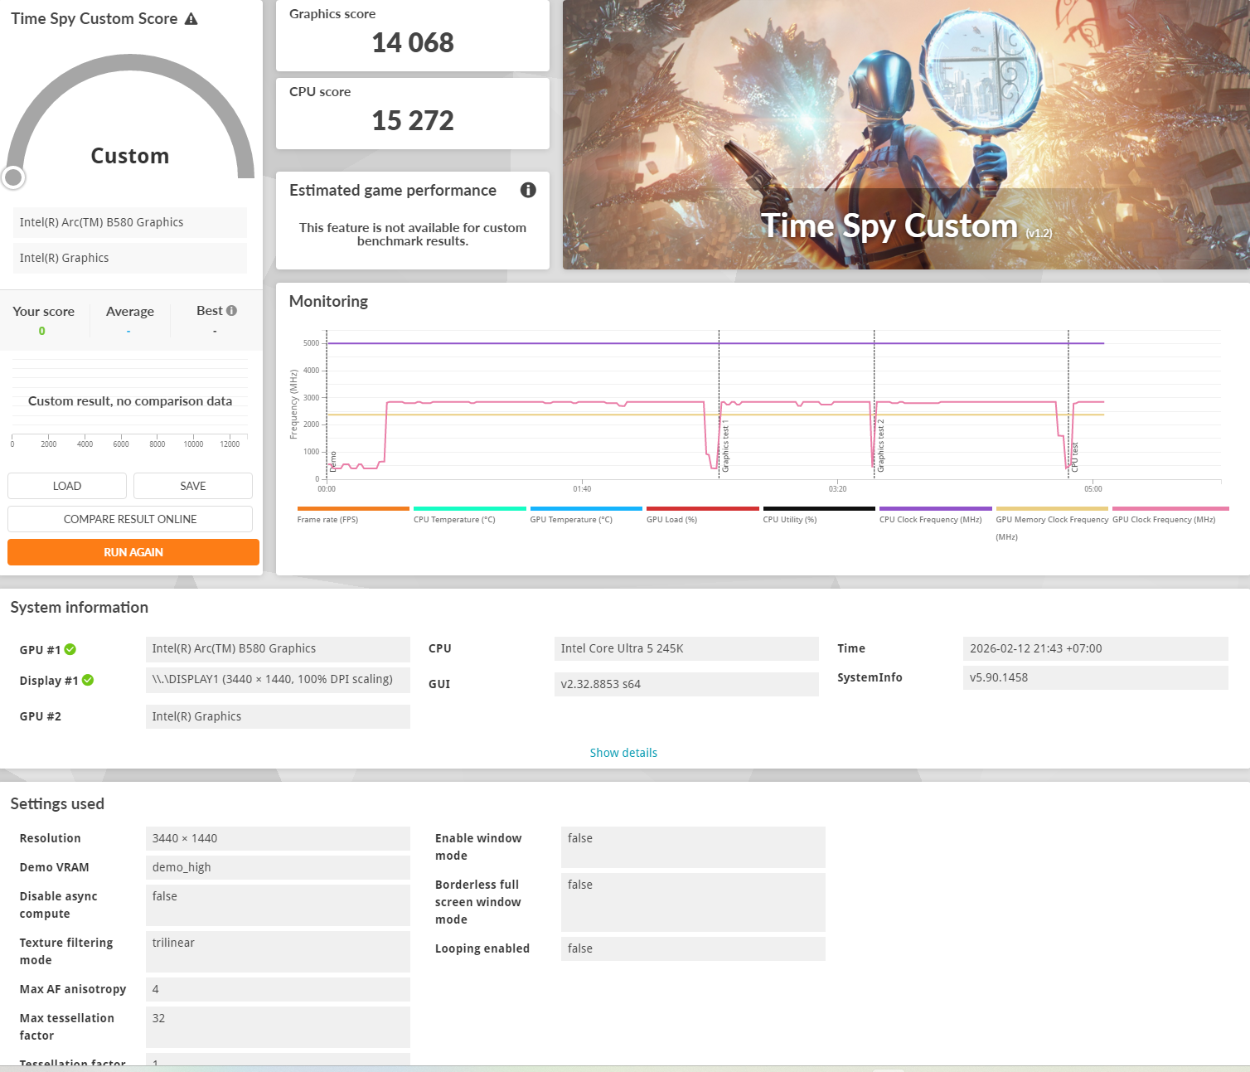The height and width of the screenshot is (1072, 1250).
Task: Expand system information with Show details
Action: (623, 753)
